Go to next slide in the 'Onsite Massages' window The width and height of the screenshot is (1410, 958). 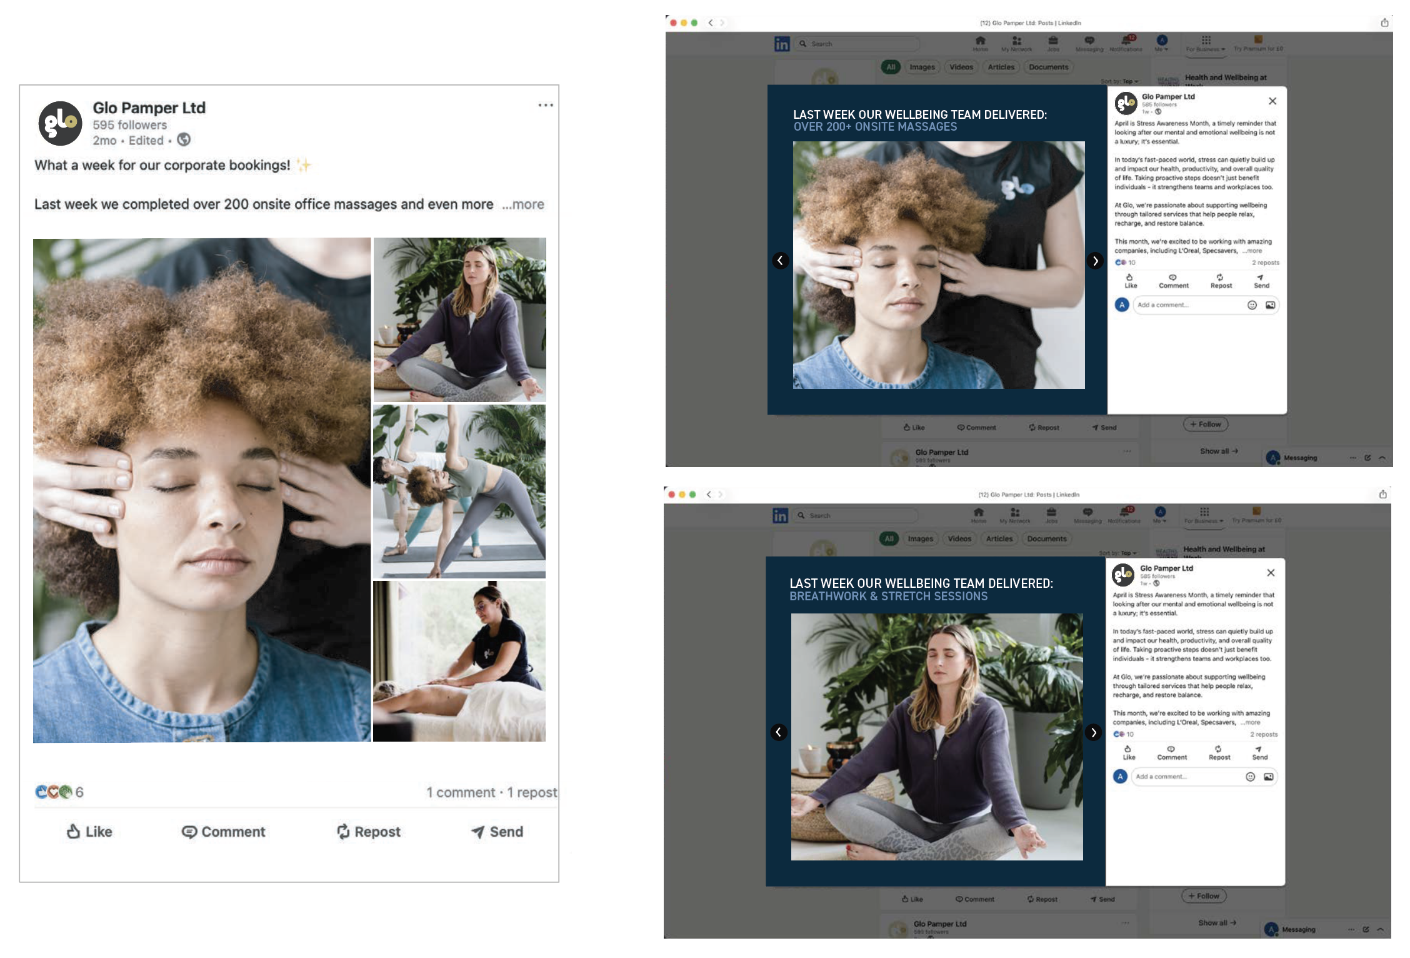click(1095, 261)
